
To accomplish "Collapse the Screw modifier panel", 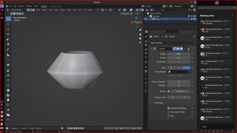I will pos(151,49).
